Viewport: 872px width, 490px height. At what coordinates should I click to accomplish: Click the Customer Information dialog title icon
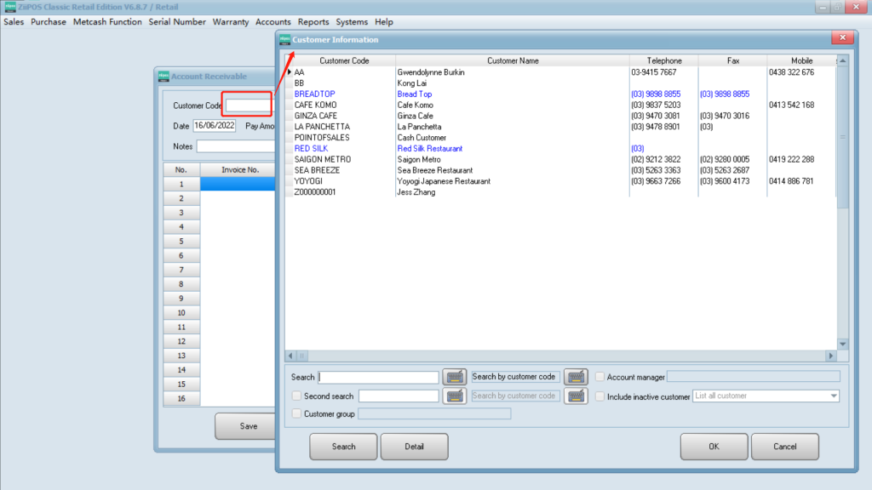tap(285, 39)
